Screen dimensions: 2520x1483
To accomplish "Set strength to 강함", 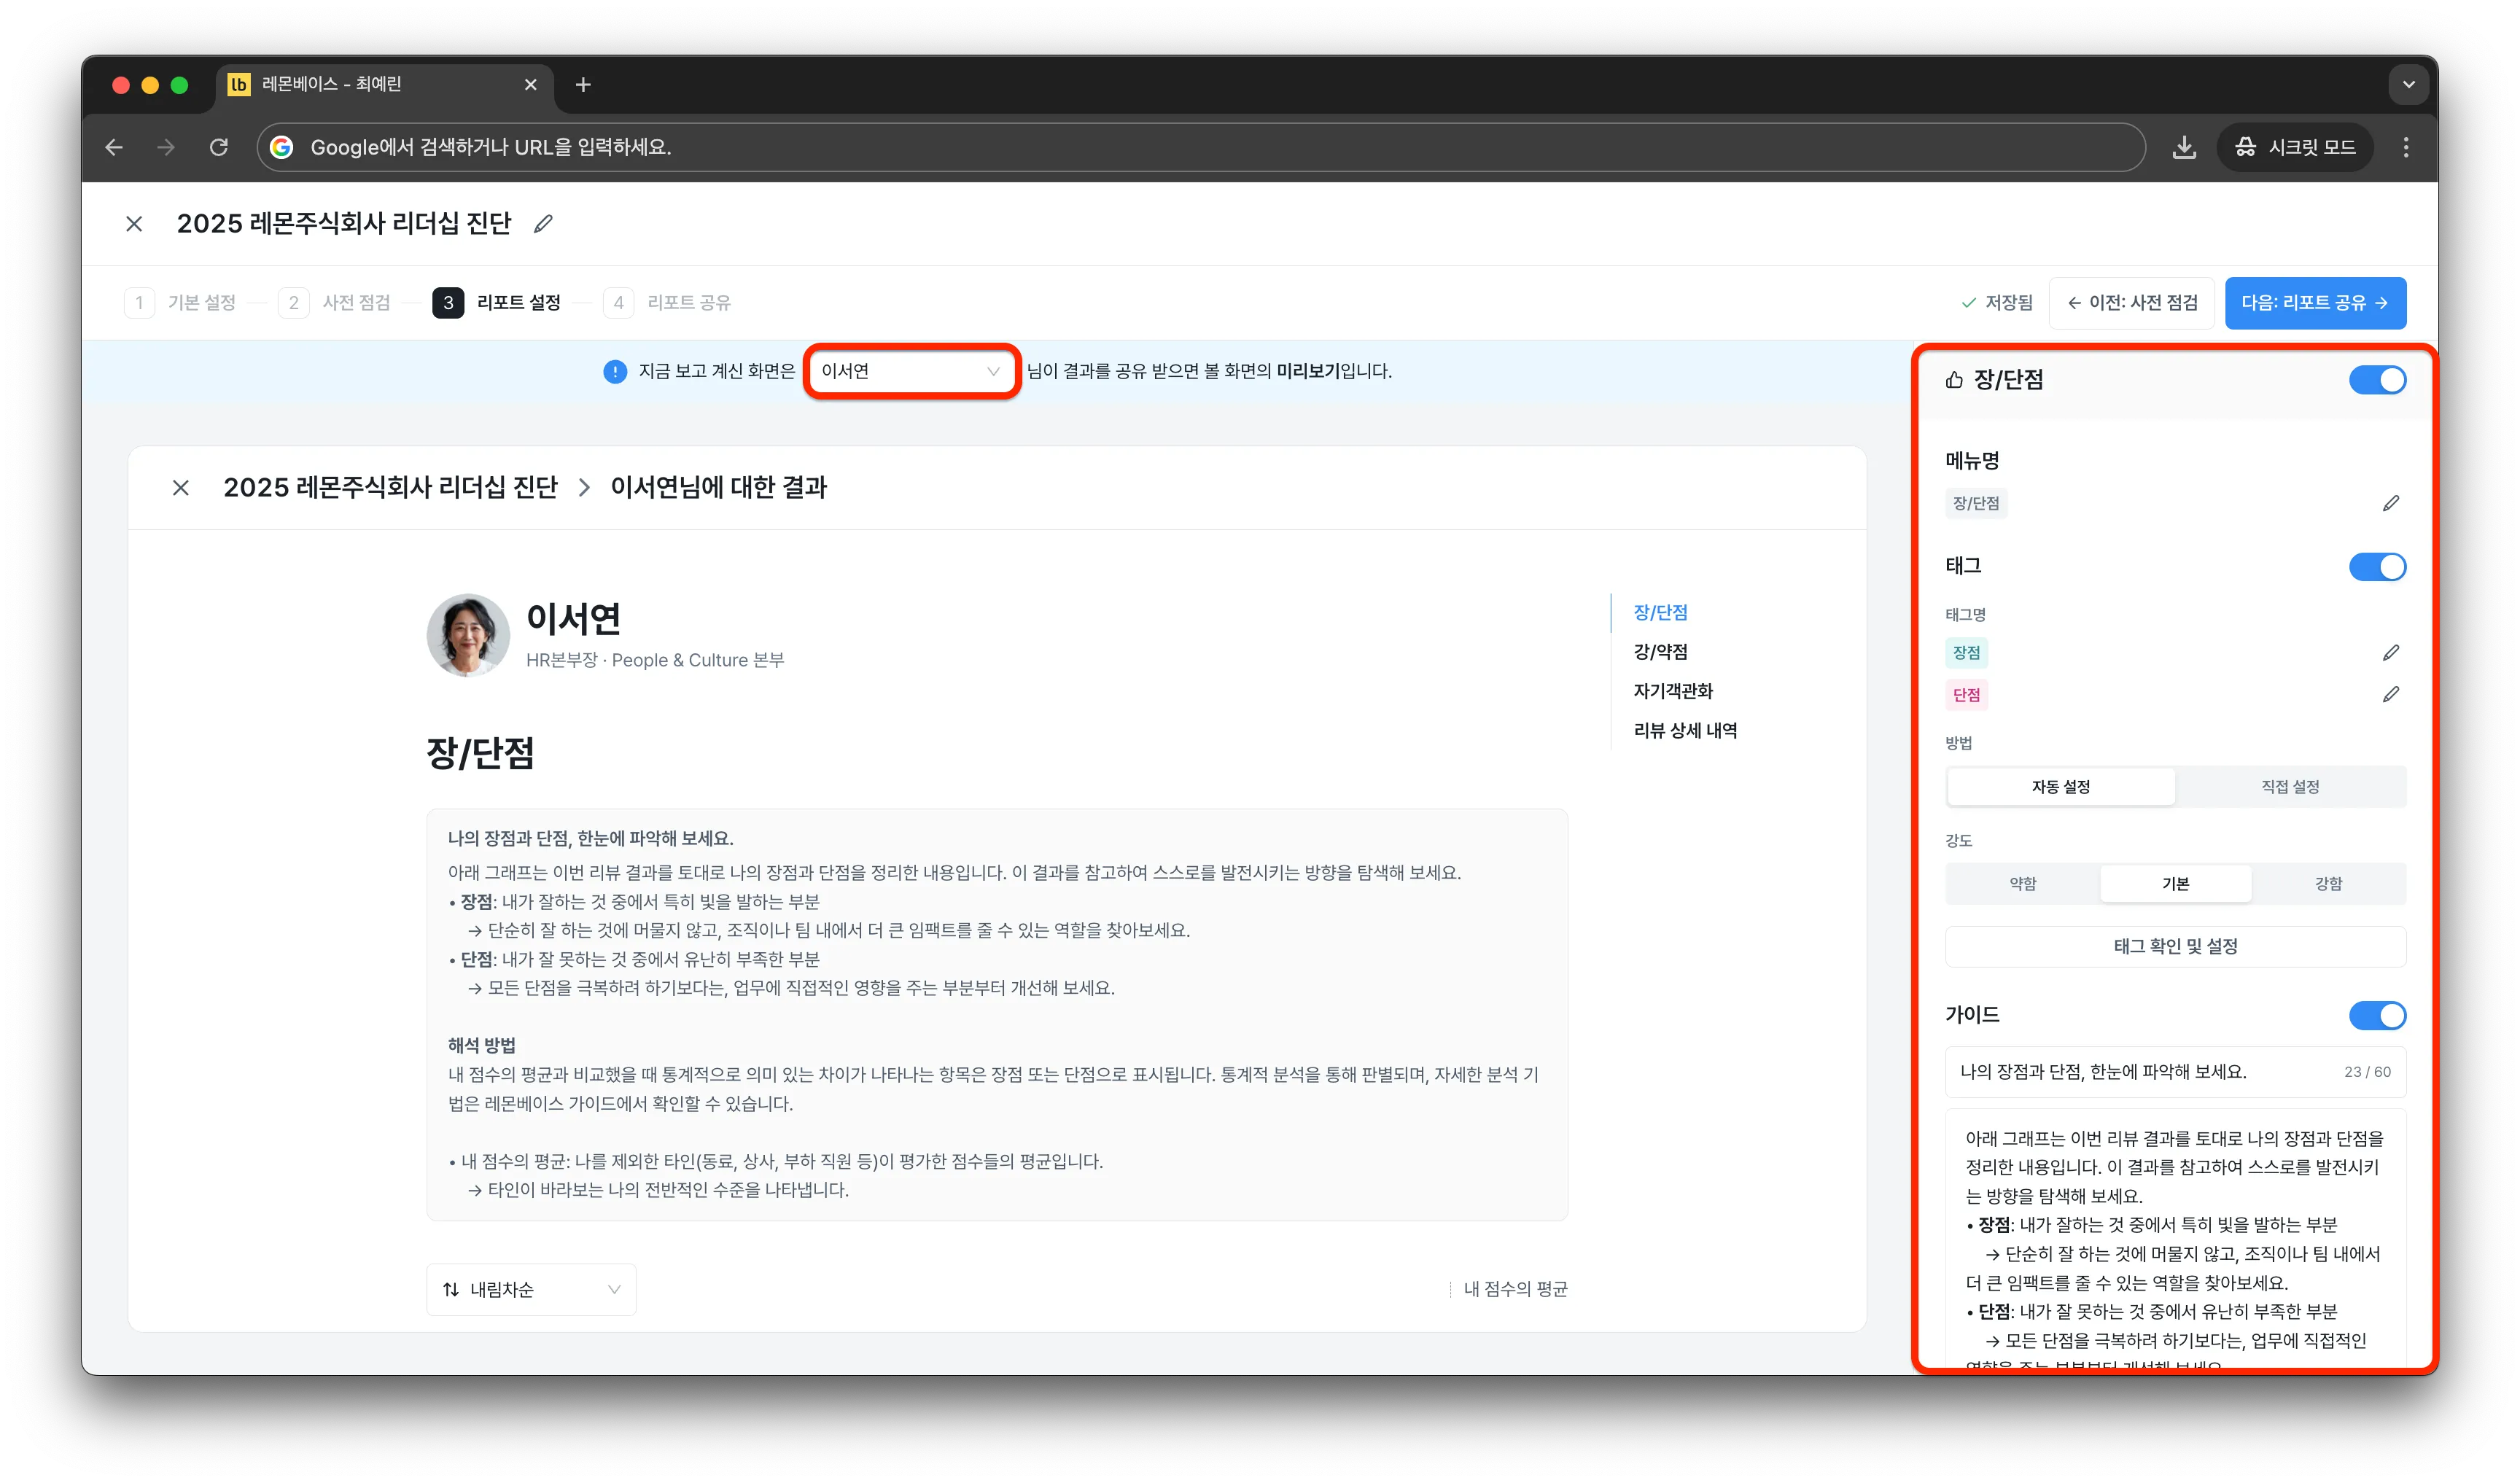I will pos(2328,884).
